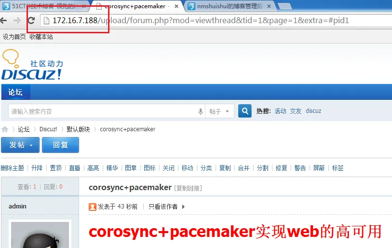This screenshot has height=248, width=392.
Task: Click hot search term 交友
Action: tap(296, 111)
